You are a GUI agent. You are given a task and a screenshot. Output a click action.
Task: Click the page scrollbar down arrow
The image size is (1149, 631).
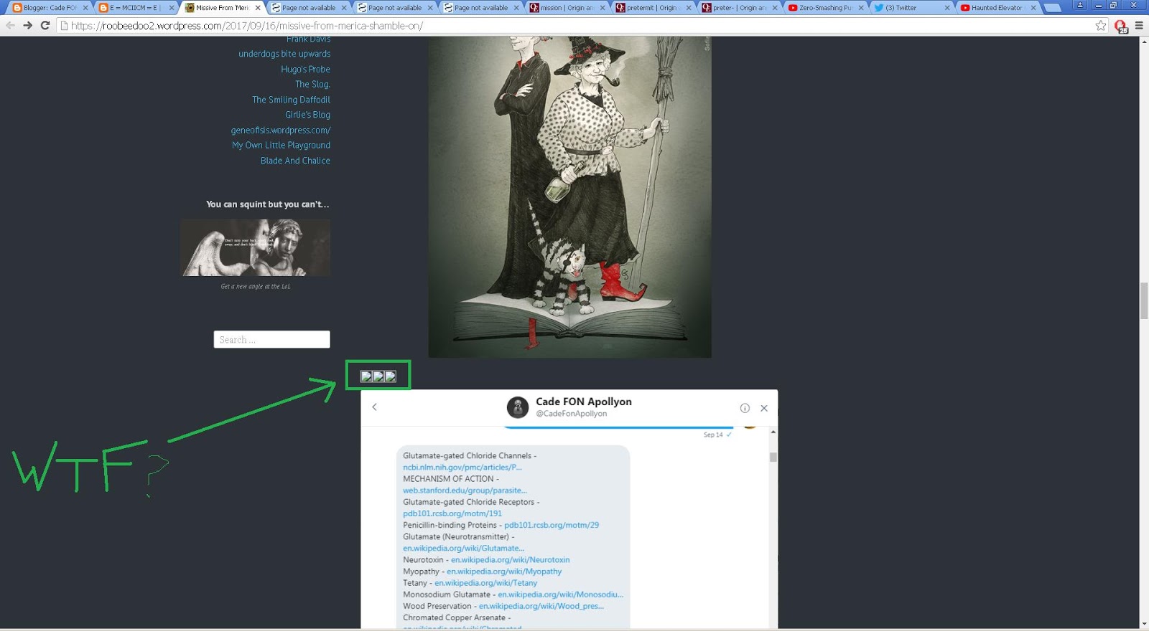(1144, 625)
